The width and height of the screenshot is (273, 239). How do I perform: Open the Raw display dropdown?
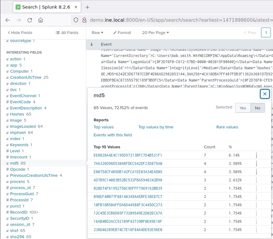(x=97, y=32)
